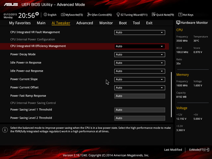Click the CPU Internal Power Configuration heading
Image resolution: width=212 pixels, height=159 pixels.
(32, 39)
